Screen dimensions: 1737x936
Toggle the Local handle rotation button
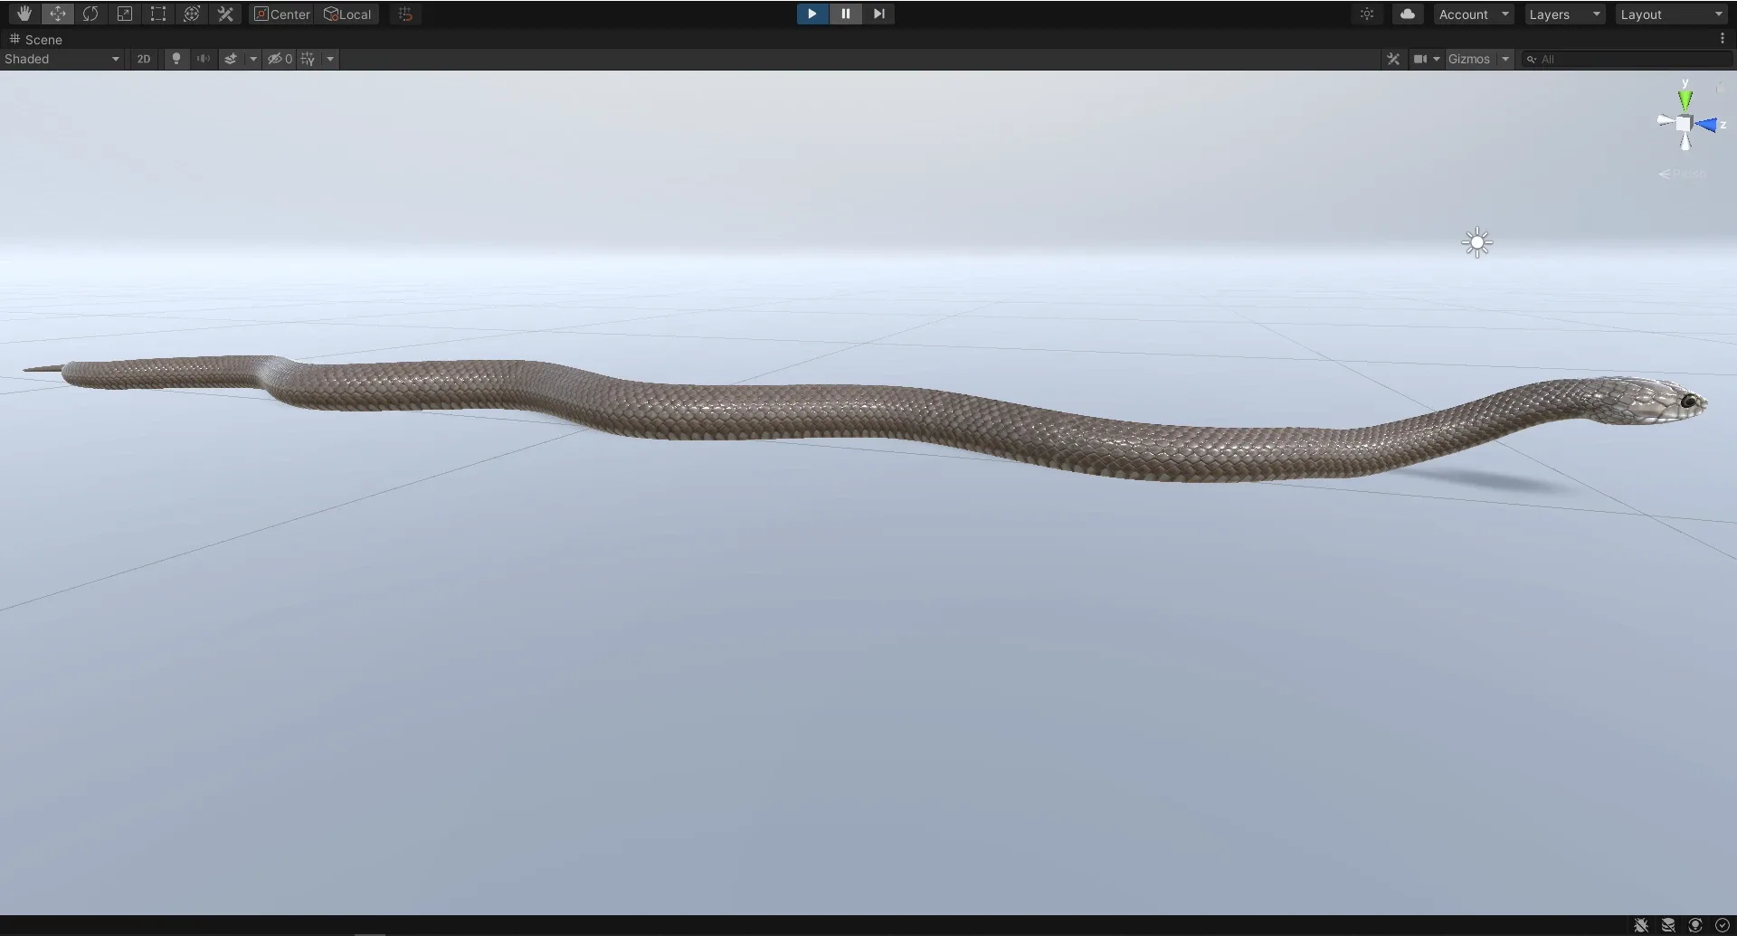pyautogui.click(x=347, y=14)
